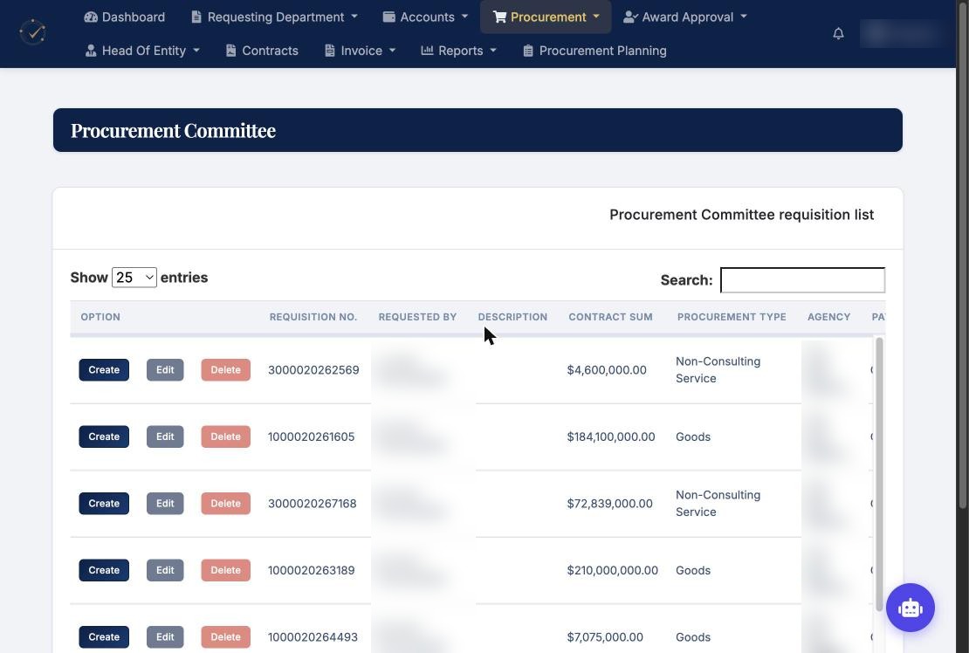Delete requisition 3000020267168

click(225, 504)
